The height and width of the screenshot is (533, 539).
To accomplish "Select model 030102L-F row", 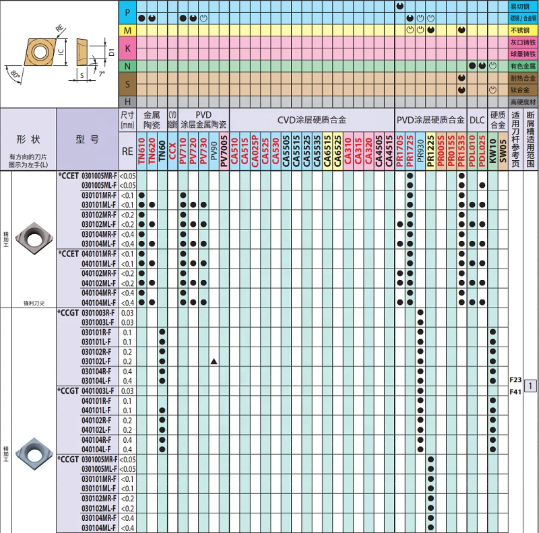I will [96, 361].
